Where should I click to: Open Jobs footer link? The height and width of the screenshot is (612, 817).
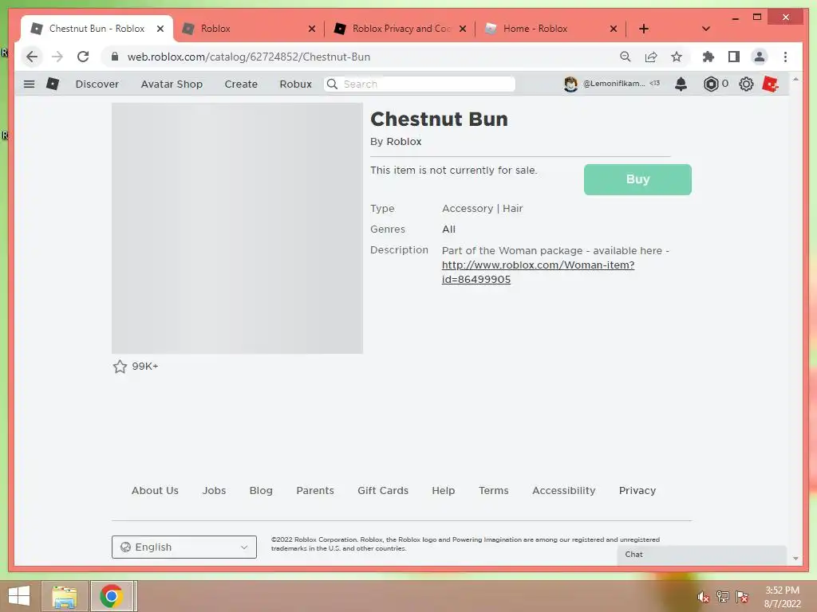[x=214, y=490]
